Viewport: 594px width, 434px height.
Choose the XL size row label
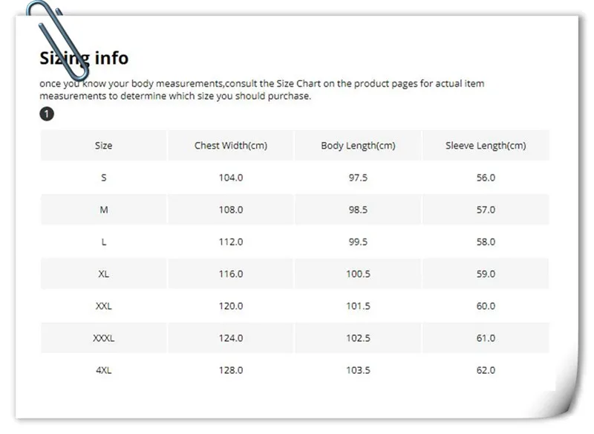click(104, 273)
